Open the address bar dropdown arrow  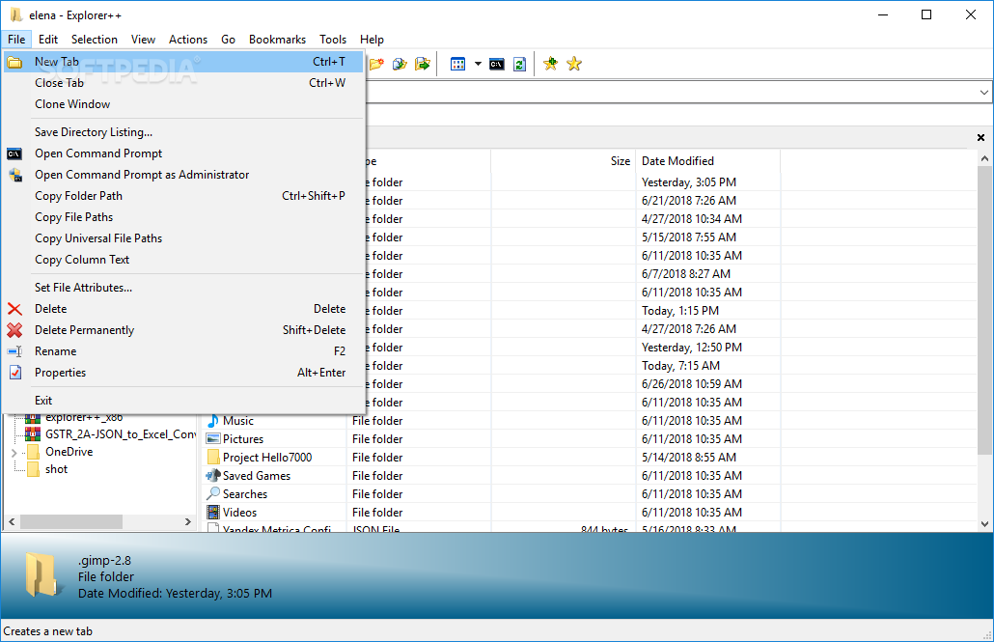[983, 93]
